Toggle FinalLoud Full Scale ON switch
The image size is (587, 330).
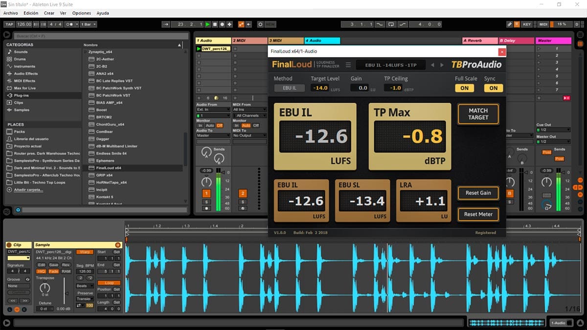click(464, 88)
